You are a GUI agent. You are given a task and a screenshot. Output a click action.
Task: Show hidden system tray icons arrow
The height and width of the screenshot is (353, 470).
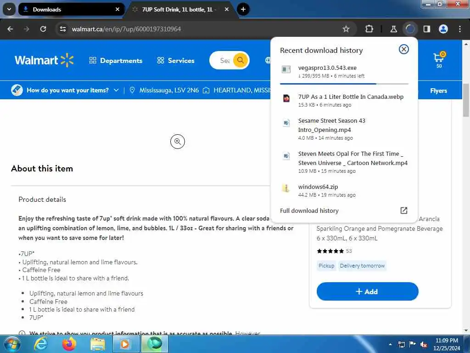(390, 344)
